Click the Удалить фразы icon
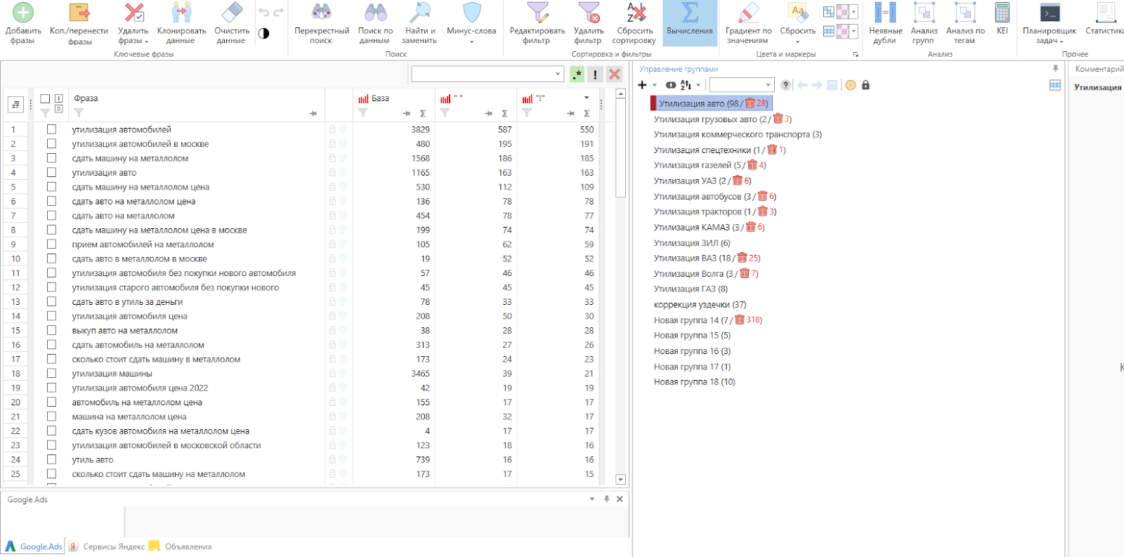 pyautogui.click(x=133, y=13)
